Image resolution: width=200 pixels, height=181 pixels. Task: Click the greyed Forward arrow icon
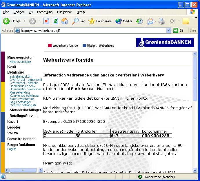(32, 21)
